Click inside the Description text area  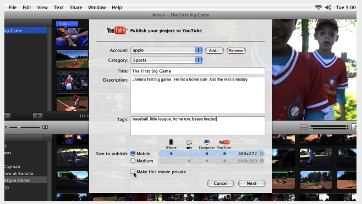198,95
